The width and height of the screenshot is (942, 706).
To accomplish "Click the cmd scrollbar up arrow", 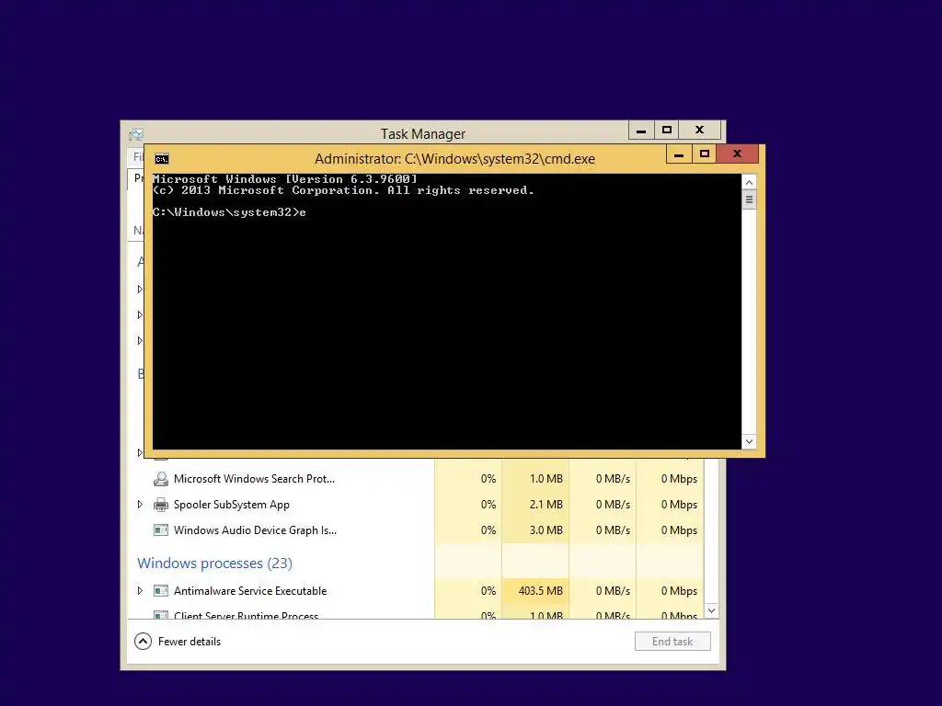I will click(x=749, y=183).
